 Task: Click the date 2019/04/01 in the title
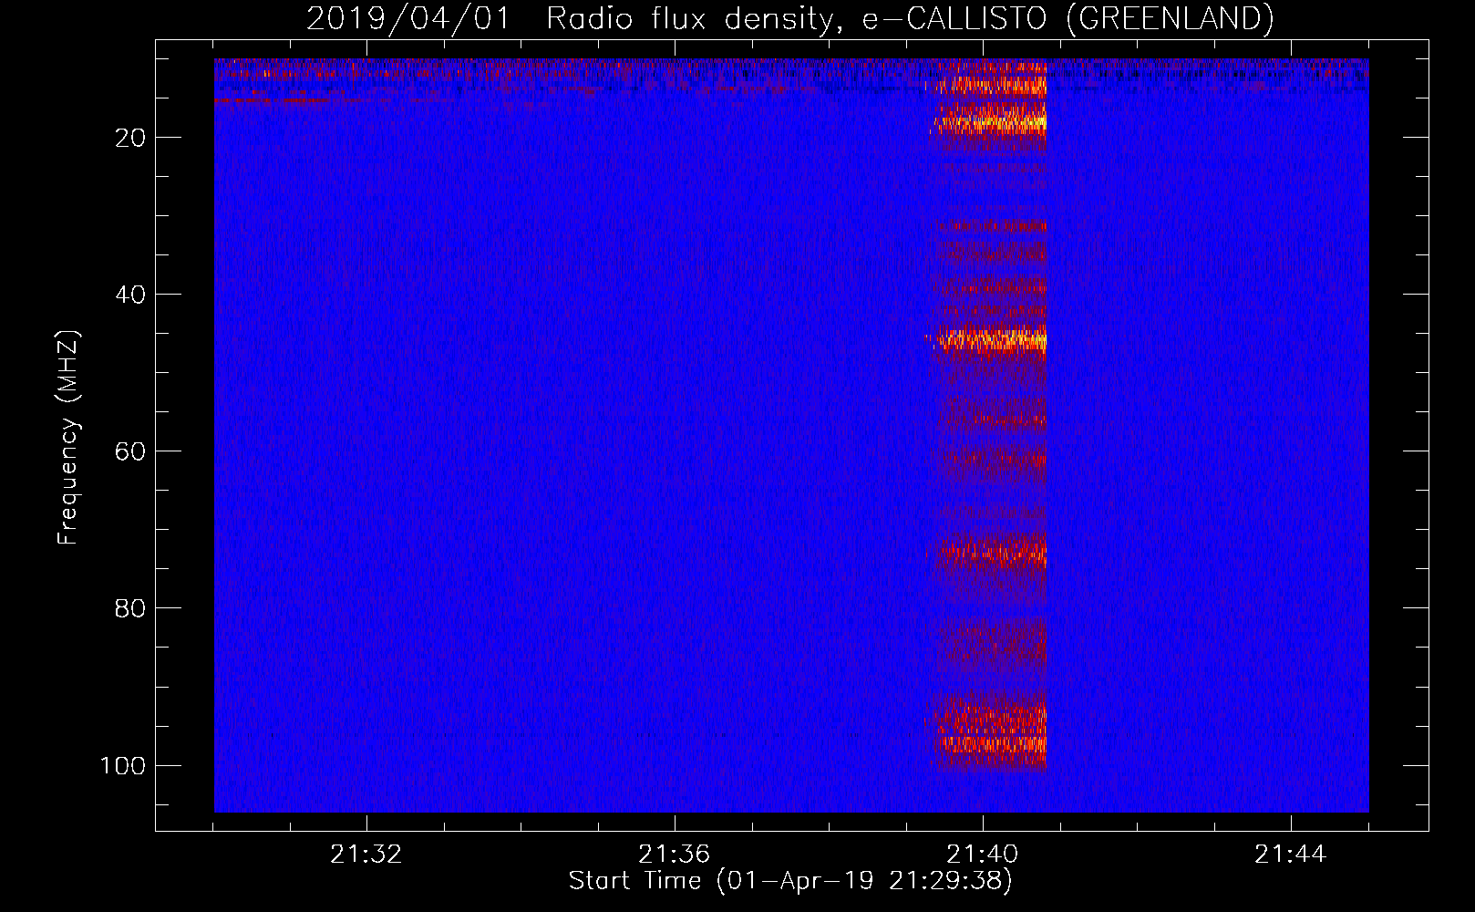408,18
